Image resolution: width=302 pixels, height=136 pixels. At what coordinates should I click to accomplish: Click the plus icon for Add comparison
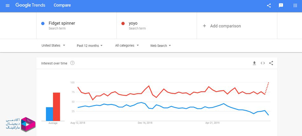204,26
